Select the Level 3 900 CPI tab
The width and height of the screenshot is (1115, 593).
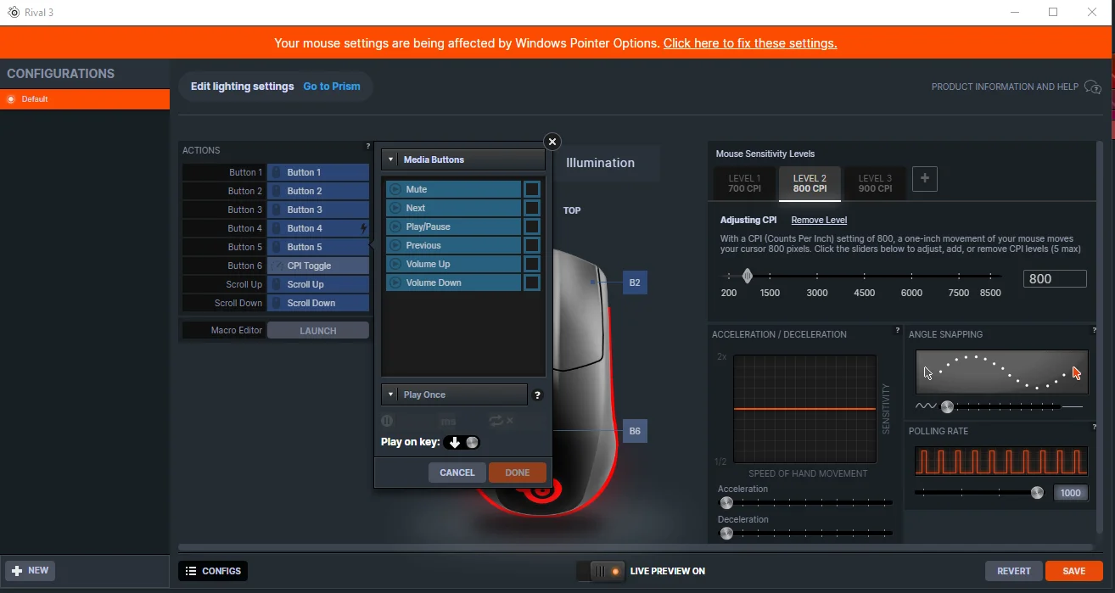pyautogui.click(x=875, y=183)
